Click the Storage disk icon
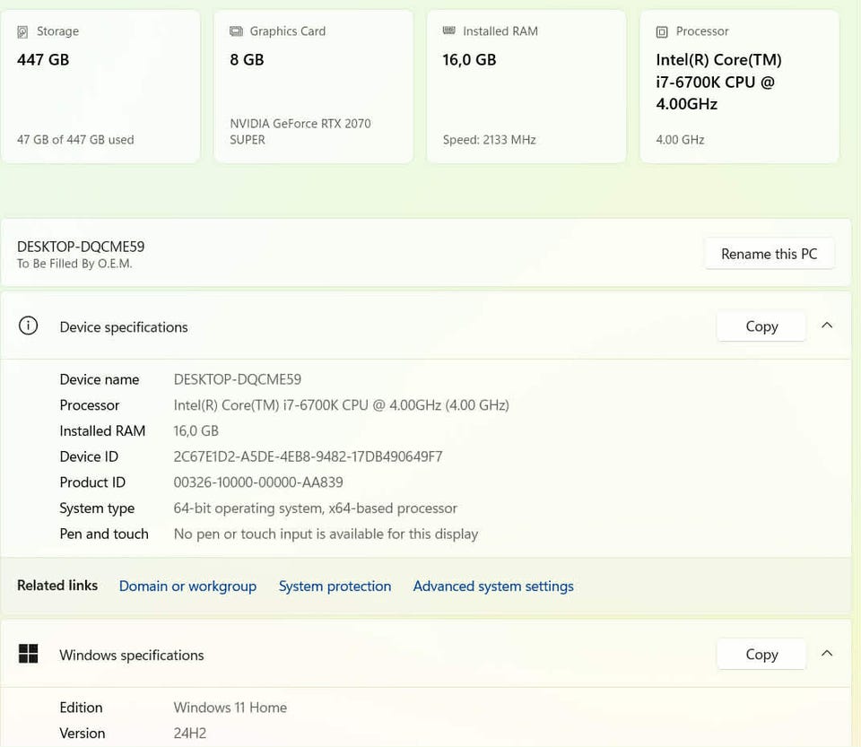Image resolution: width=861 pixels, height=747 pixels. pos(23,31)
